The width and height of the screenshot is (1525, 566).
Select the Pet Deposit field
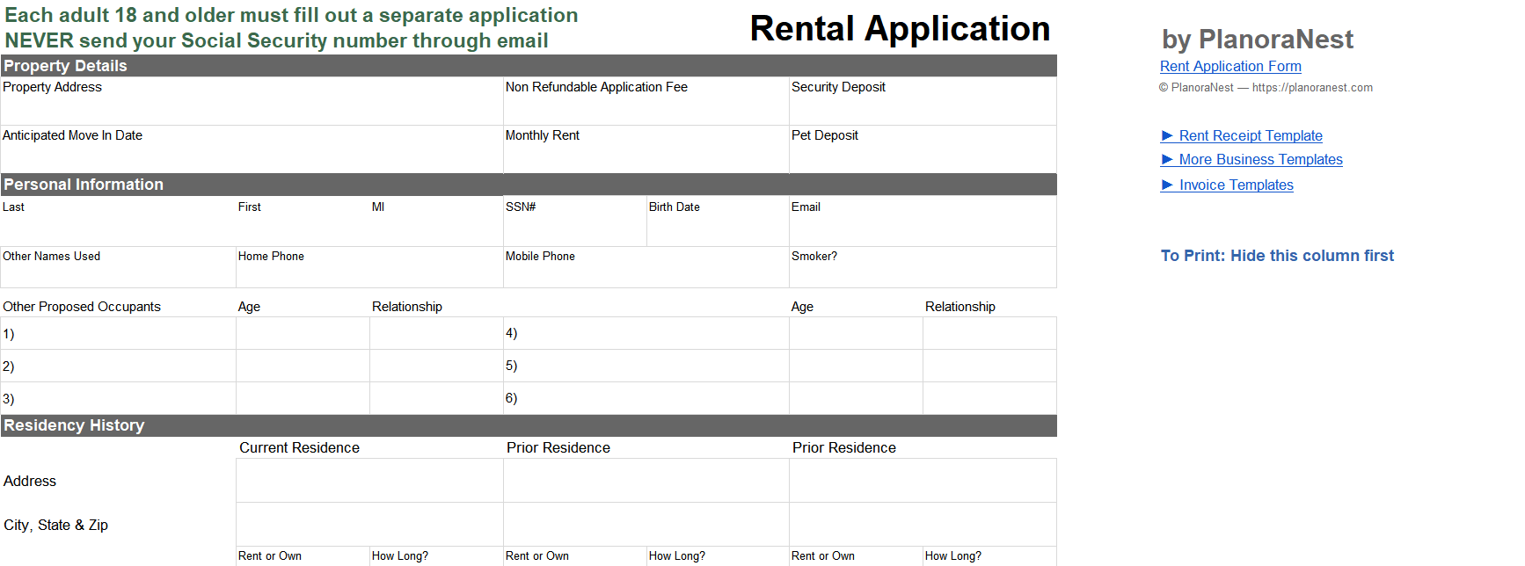[923, 149]
